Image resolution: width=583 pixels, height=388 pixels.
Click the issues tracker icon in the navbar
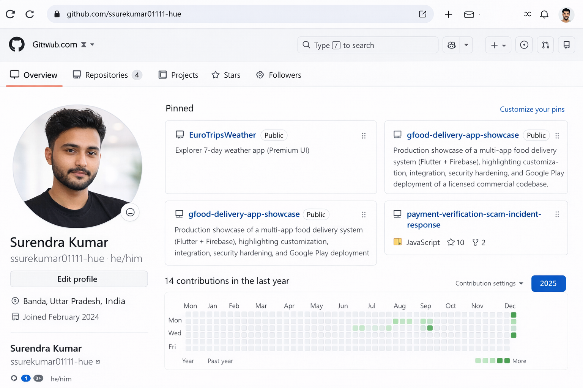[524, 45]
